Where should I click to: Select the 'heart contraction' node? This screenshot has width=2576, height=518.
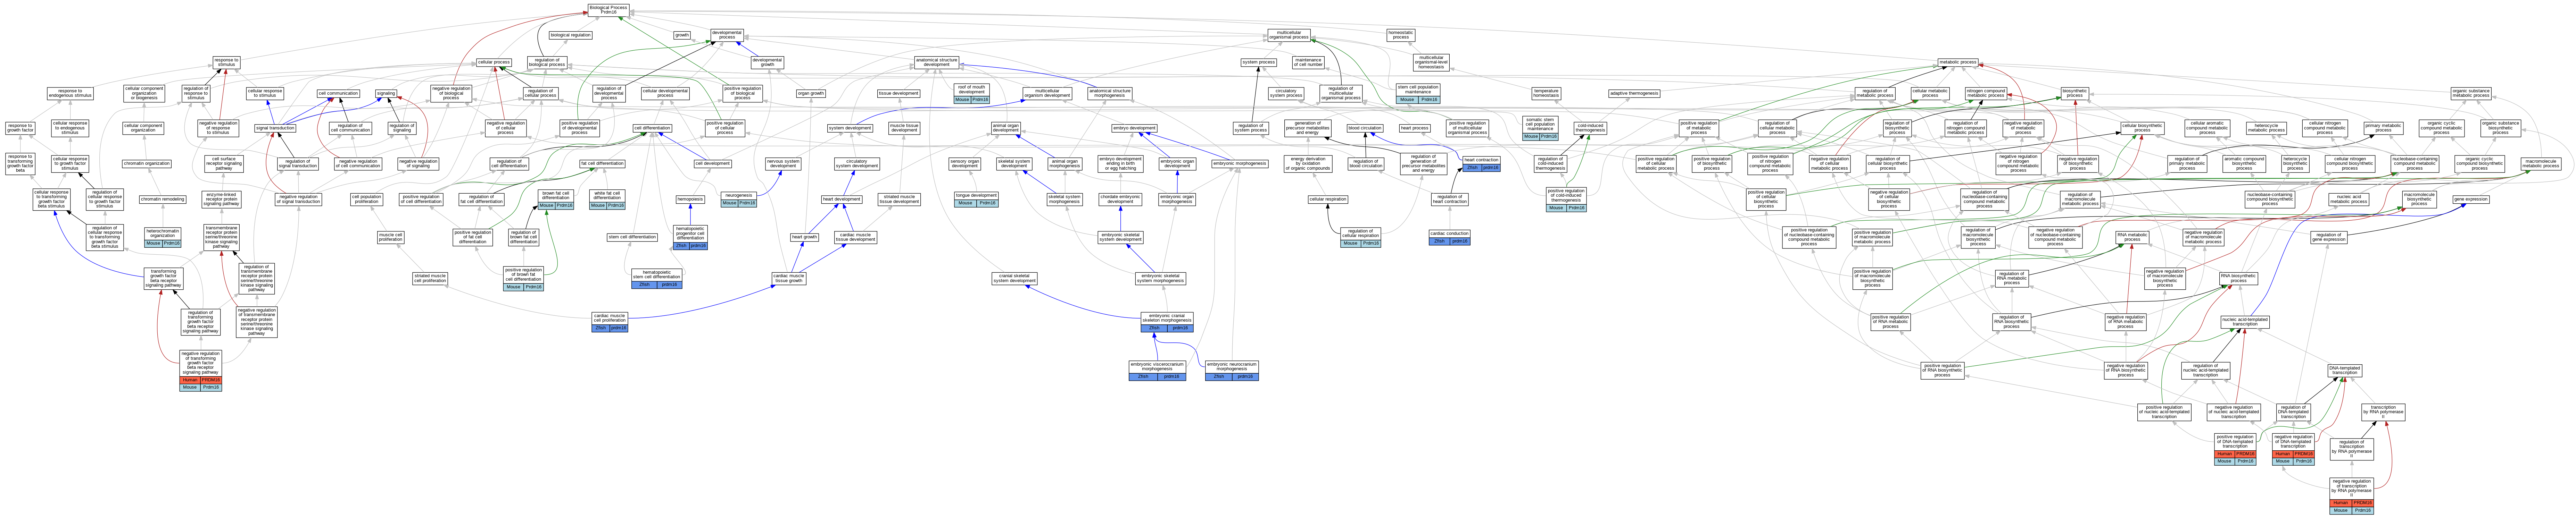(x=1481, y=164)
